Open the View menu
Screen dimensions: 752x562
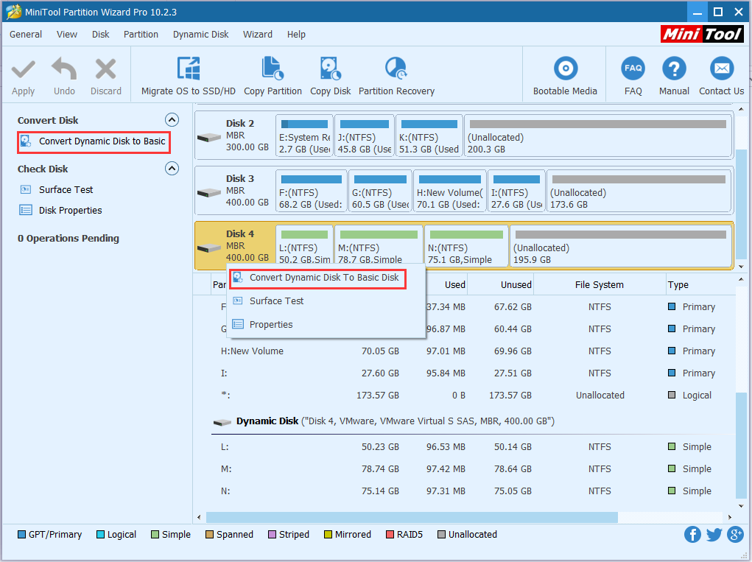[67, 35]
